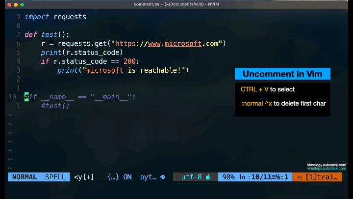Click the 'if' keyword on r.status_code line
Image resolution: width=353 pixels, height=199 pixels.
click(x=45, y=61)
